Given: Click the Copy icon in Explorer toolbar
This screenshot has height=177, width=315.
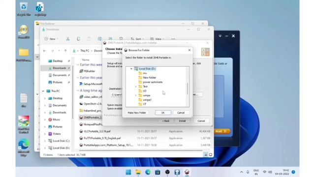Looking at the screenshot, I should (78, 39).
